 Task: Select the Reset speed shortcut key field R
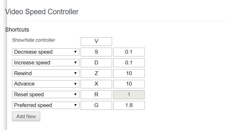tap(96, 95)
